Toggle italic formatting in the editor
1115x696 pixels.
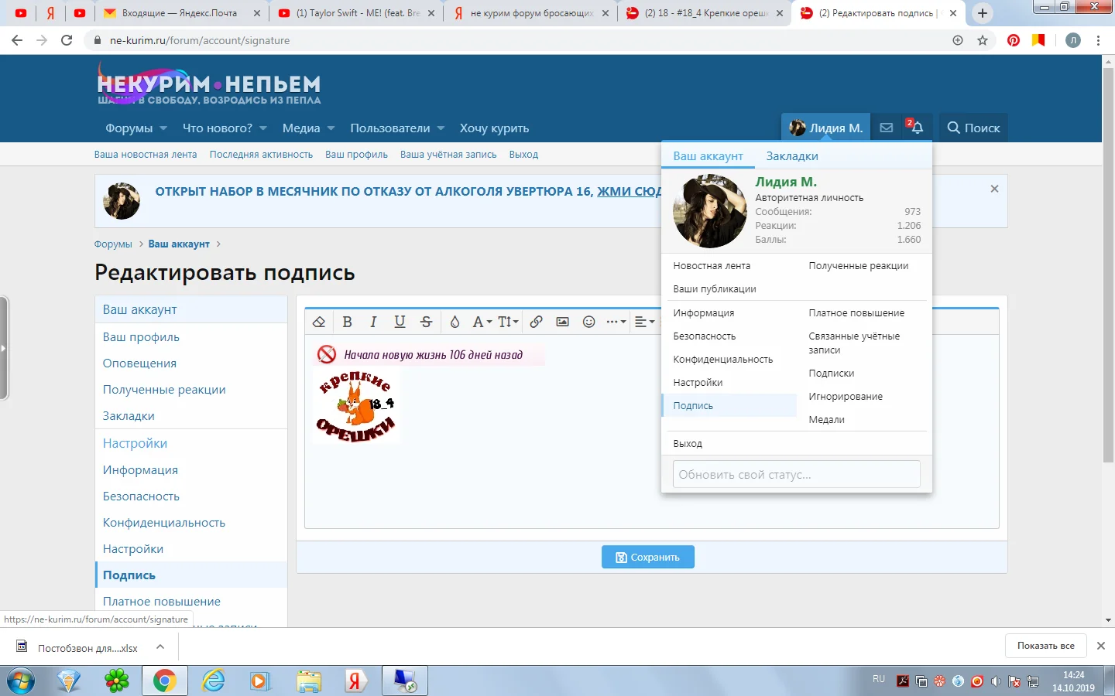[373, 322]
